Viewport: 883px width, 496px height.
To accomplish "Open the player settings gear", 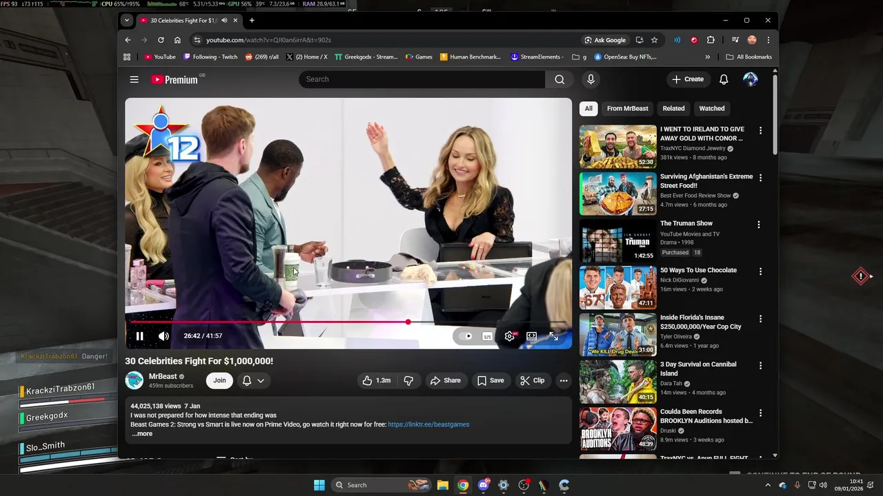I will (510, 336).
